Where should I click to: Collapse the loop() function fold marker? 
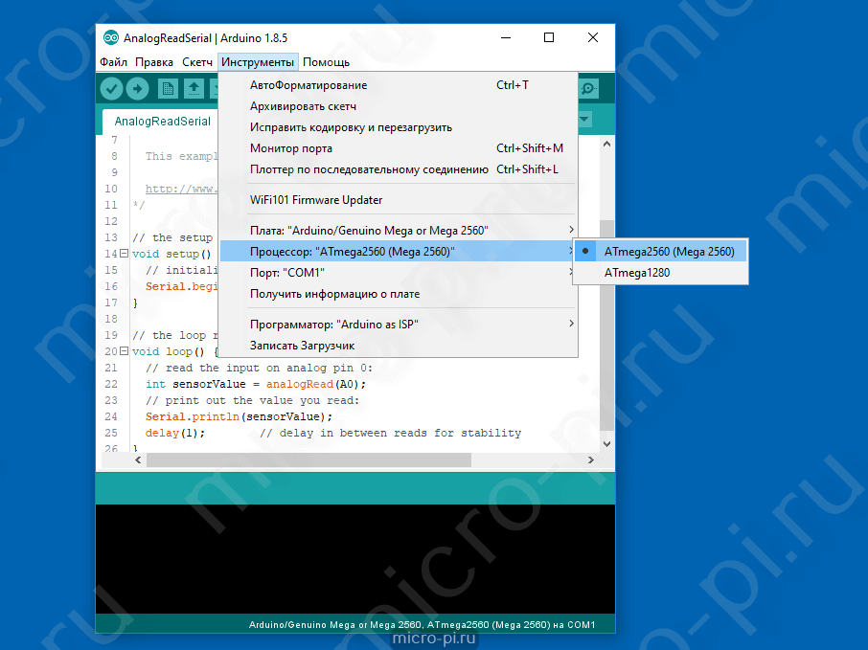coord(123,351)
